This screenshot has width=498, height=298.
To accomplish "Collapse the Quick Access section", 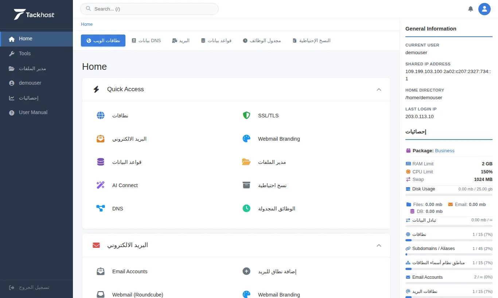I will [x=379, y=89].
